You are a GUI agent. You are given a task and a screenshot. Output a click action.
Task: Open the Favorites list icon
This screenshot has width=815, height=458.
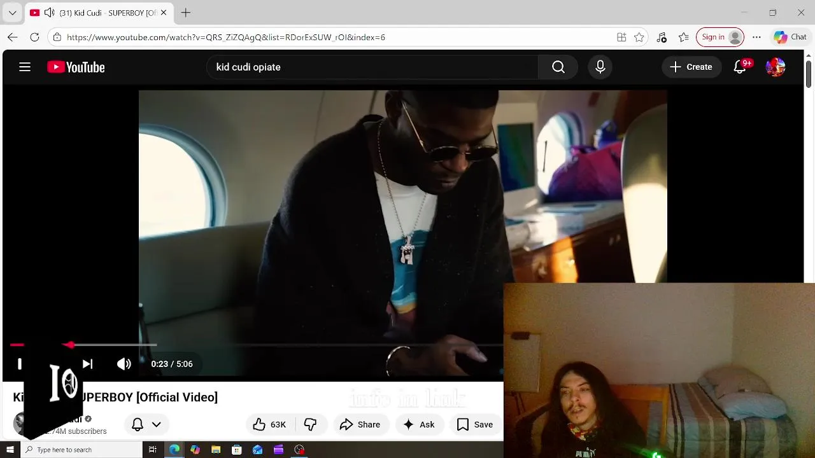[683, 37]
